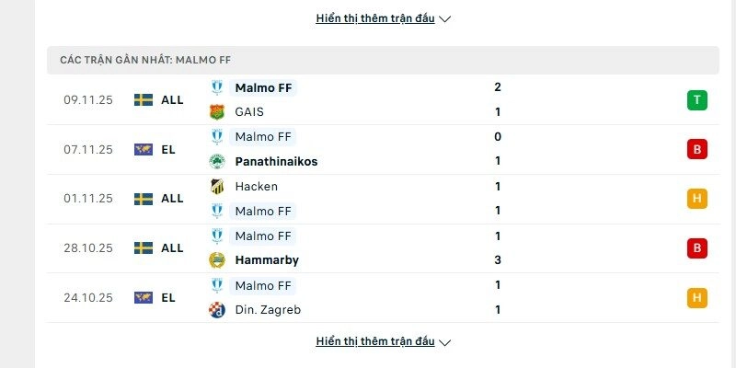Select EL competition label on 24.10.25 row
This screenshot has height=368, width=736.
pos(168,298)
